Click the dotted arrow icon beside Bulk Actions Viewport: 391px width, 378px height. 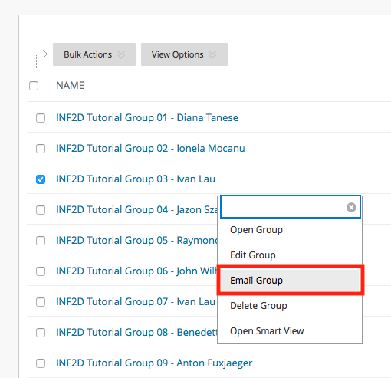click(41, 58)
